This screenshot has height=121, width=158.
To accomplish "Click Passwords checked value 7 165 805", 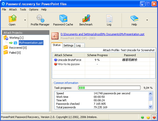I will pos(100,104).
